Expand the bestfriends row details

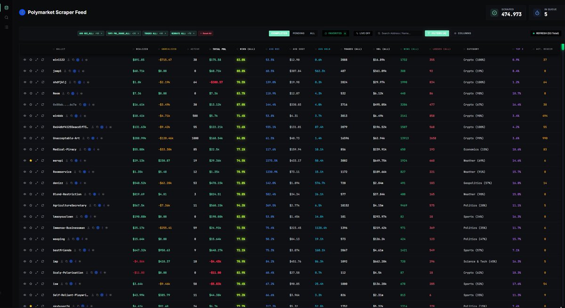point(37,250)
